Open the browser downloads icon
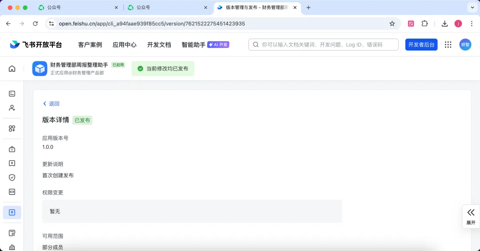Image resolution: width=480 pixels, height=251 pixels. (445, 24)
